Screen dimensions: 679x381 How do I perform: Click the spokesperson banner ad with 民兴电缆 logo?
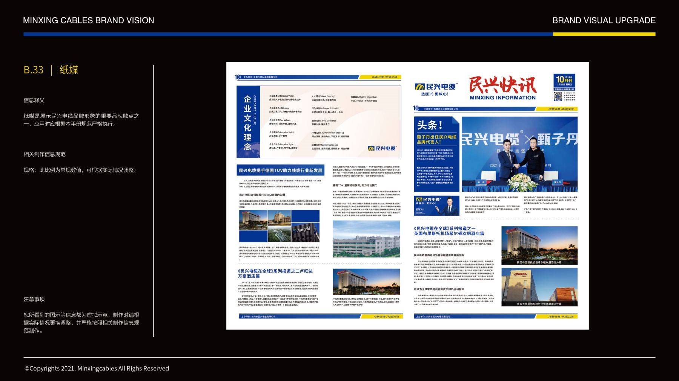[x=437, y=206]
